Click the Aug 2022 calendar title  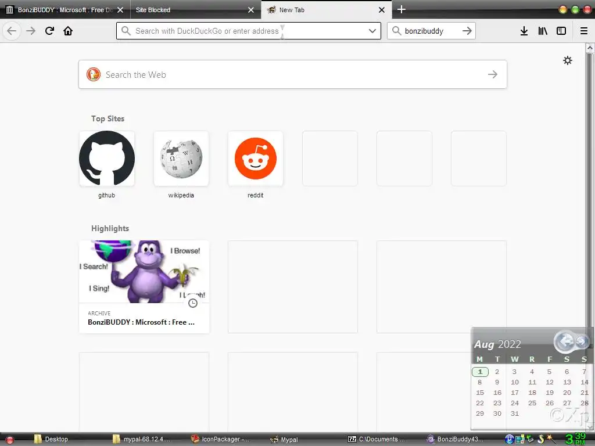click(497, 344)
